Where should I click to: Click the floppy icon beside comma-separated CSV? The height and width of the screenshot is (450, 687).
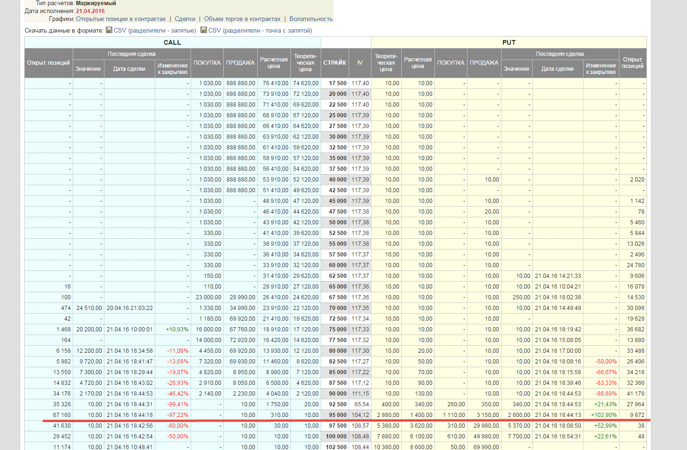coord(109,30)
